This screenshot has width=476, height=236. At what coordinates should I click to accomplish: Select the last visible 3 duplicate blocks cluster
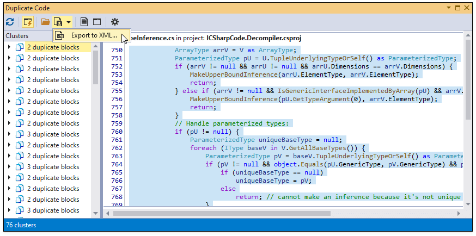[x=53, y=210]
